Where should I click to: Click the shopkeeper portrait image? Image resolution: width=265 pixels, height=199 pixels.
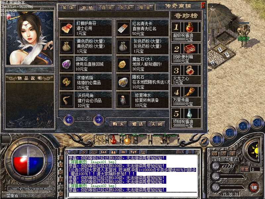30,38
